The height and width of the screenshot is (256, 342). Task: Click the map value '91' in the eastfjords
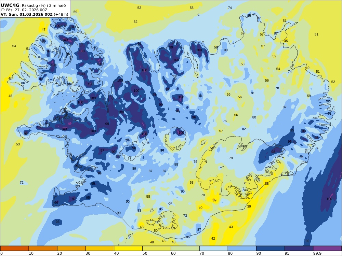(329, 114)
